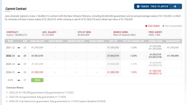Click the arrow icon on Trade This Player
The image size is (187, 105).
click(175, 6)
